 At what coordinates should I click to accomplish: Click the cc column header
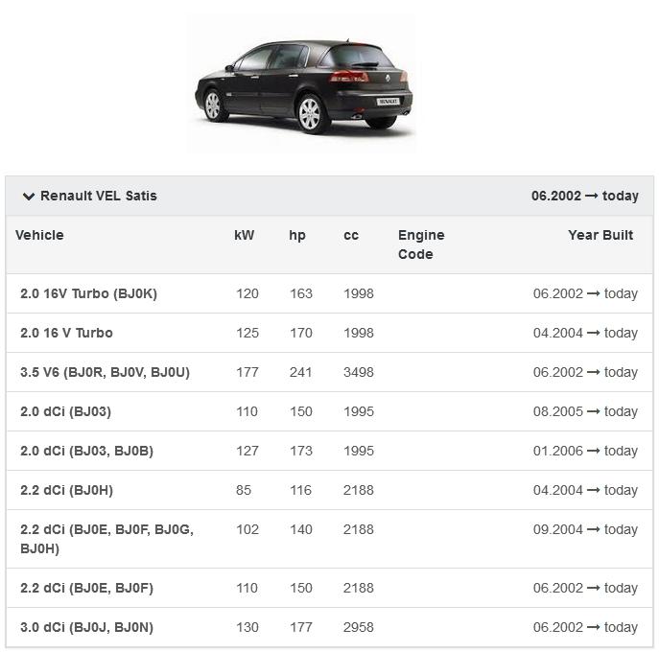tap(351, 235)
